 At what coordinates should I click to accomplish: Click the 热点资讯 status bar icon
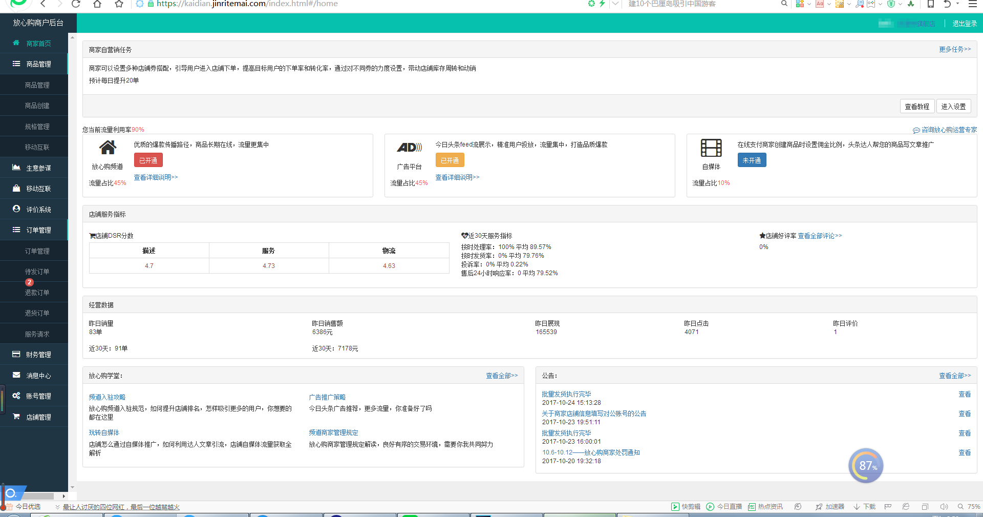[x=752, y=507]
